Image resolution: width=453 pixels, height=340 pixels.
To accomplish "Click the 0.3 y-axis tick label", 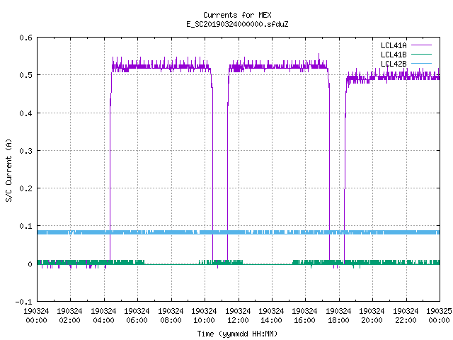I will pyautogui.click(x=25, y=151).
